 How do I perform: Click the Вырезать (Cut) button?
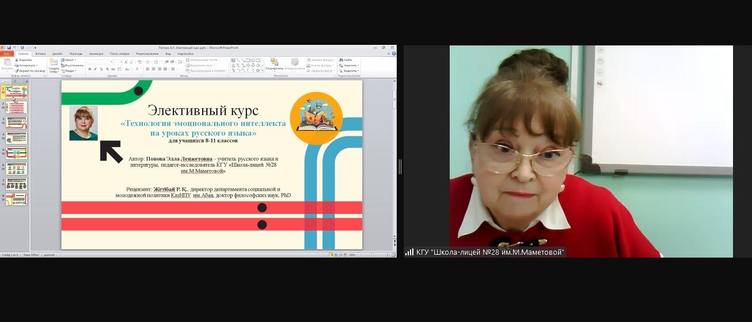pos(25,60)
